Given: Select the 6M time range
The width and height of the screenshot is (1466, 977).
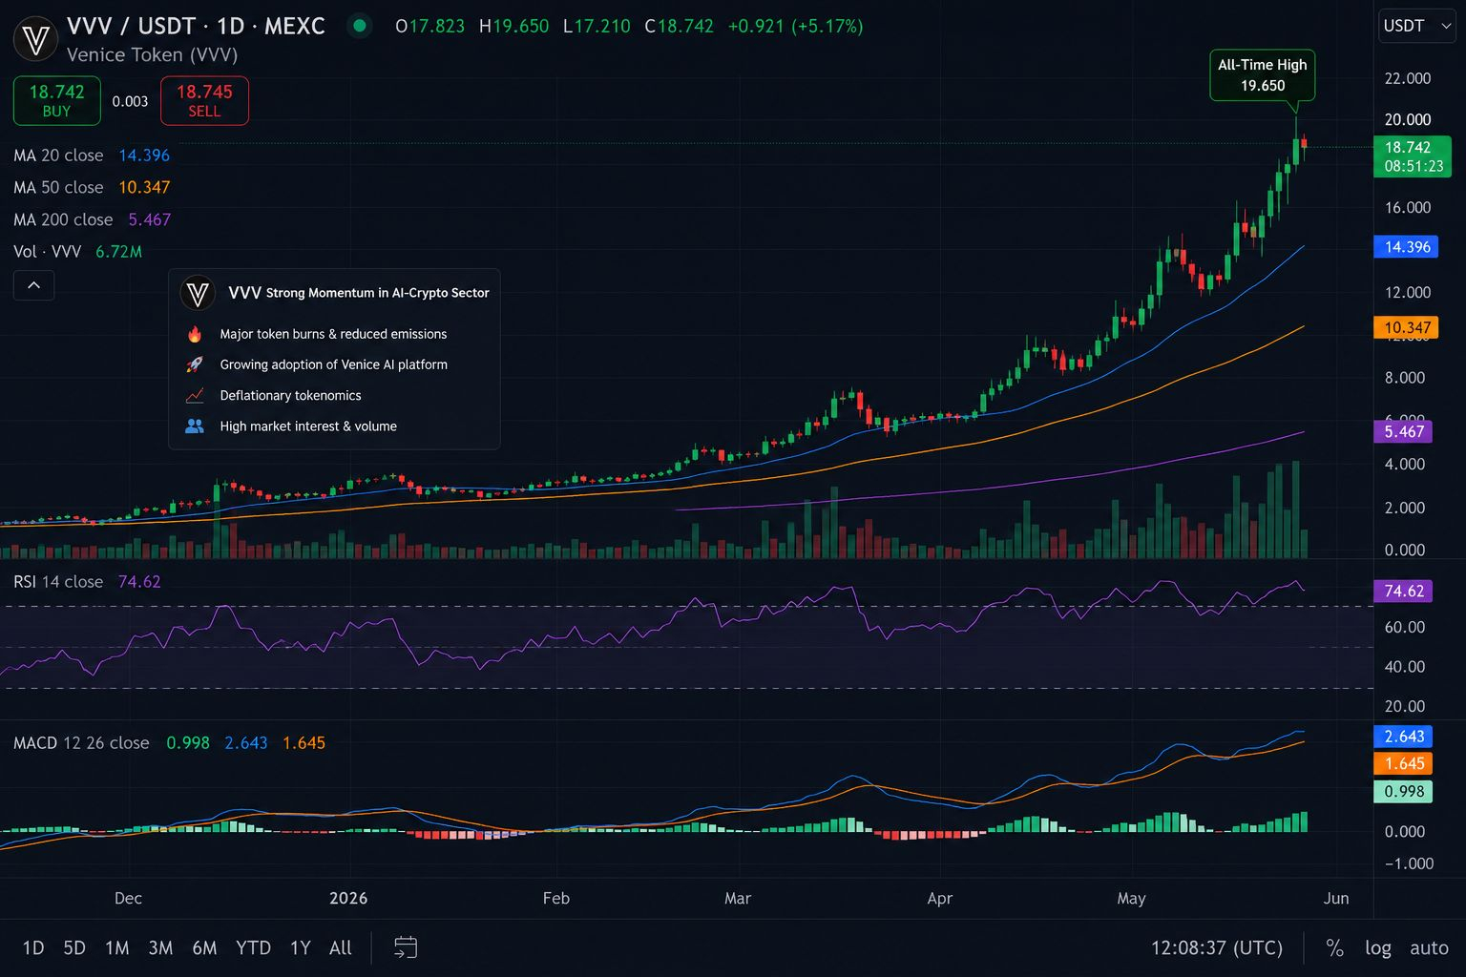Looking at the screenshot, I should (204, 948).
